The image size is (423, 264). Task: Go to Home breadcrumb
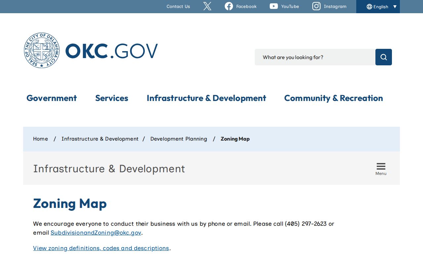click(x=40, y=139)
